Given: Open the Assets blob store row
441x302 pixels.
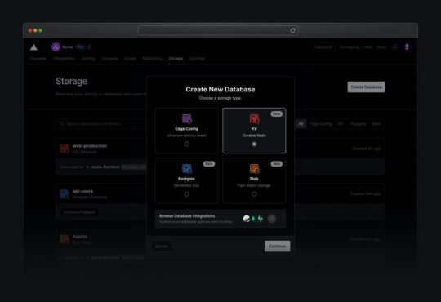Looking at the screenshot, I should point(220,239).
